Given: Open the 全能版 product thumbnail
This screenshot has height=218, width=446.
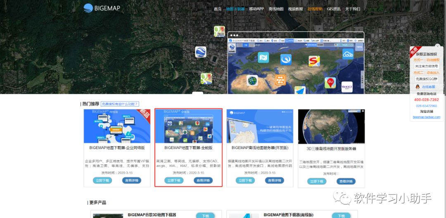Looking at the screenshot, I should pyautogui.click(x=188, y=126).
